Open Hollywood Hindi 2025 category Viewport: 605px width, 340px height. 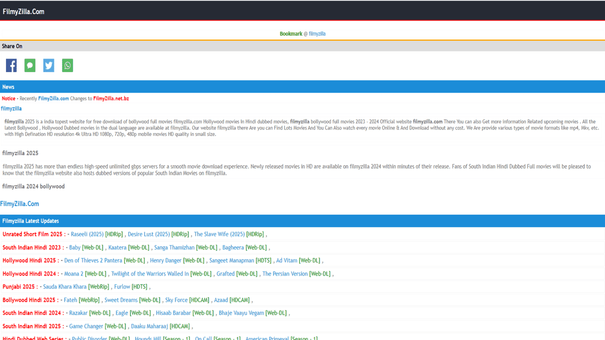[x=29, y=260]
